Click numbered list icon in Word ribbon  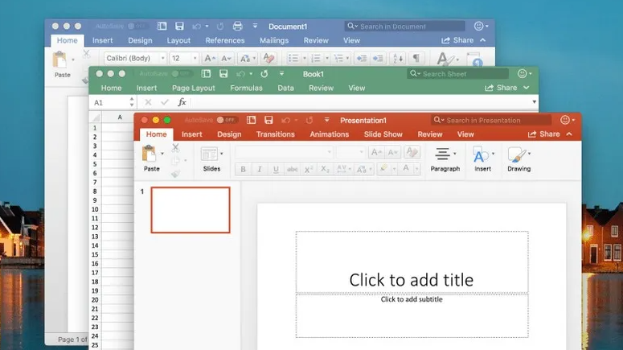[x=316, y=59]
